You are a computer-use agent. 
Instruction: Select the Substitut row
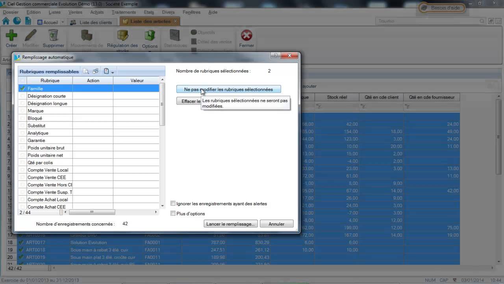89,125
